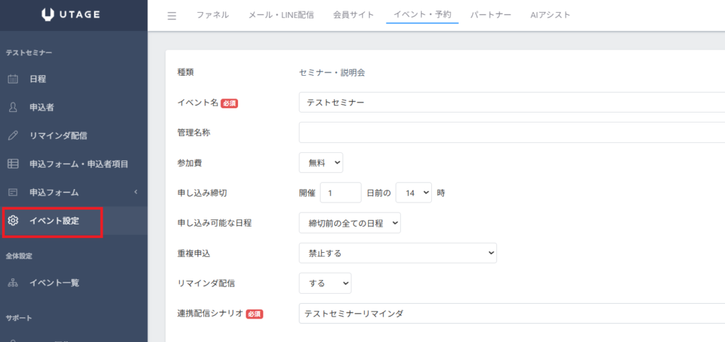The image size is (725, 342).
Task: Click the person icon beside 申込者
Action: tap(13, 108)
